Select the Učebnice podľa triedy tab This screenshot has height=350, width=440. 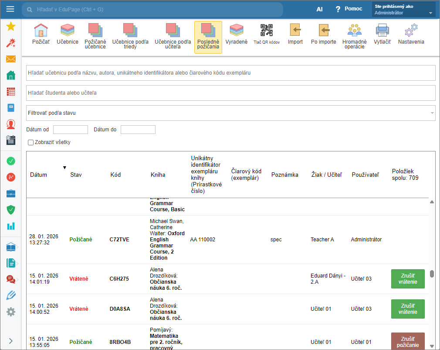(x=130, y=35)
